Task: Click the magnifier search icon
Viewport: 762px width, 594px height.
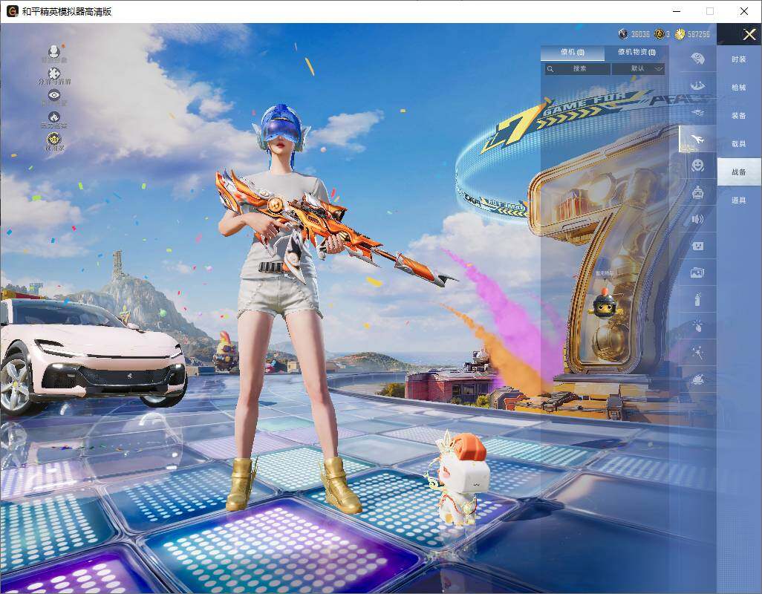Action: pyautogui.click(x=550, y=69)
